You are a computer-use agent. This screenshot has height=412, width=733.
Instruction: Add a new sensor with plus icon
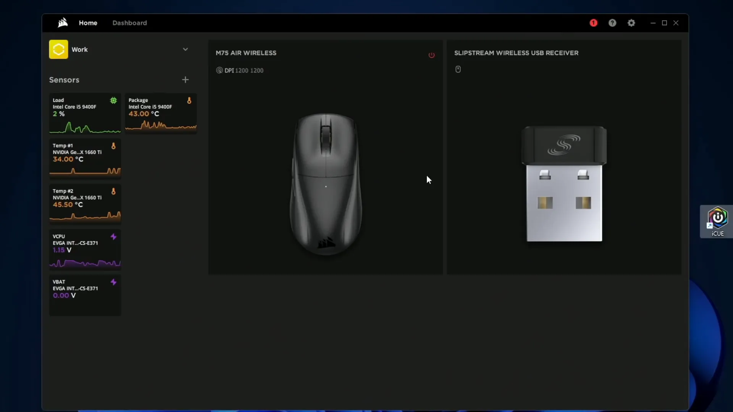[185, 80]
